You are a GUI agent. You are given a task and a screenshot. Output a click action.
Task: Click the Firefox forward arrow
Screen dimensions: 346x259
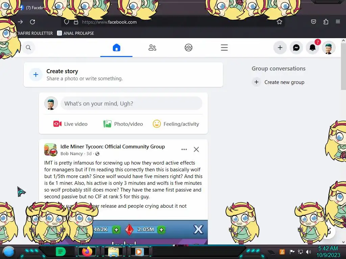[x=20, y=22]
